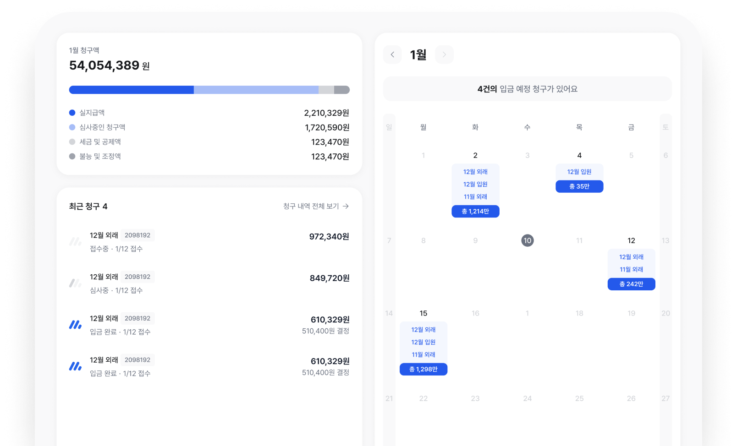Click 1,720,590원 value

pos(327,127)
